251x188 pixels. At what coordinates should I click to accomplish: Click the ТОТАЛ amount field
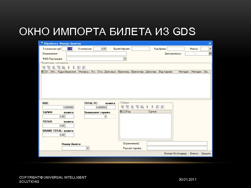click(54, 126)
